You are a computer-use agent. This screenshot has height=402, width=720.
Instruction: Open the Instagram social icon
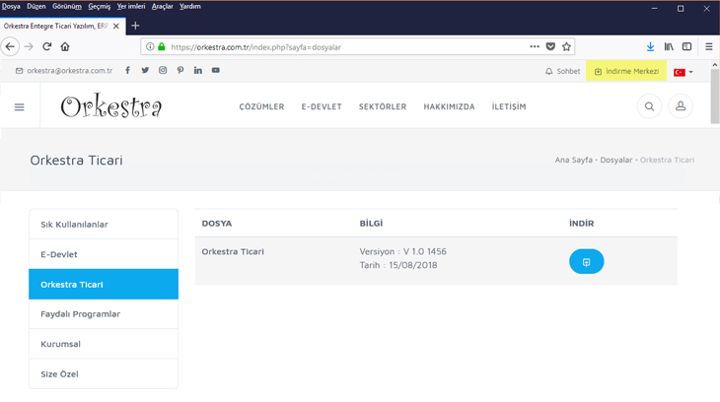click(163, 71)
